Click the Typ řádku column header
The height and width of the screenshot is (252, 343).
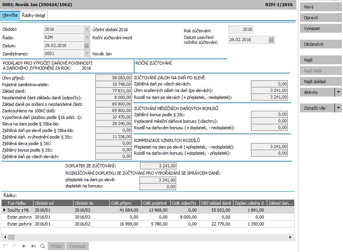tap(17, 203)
